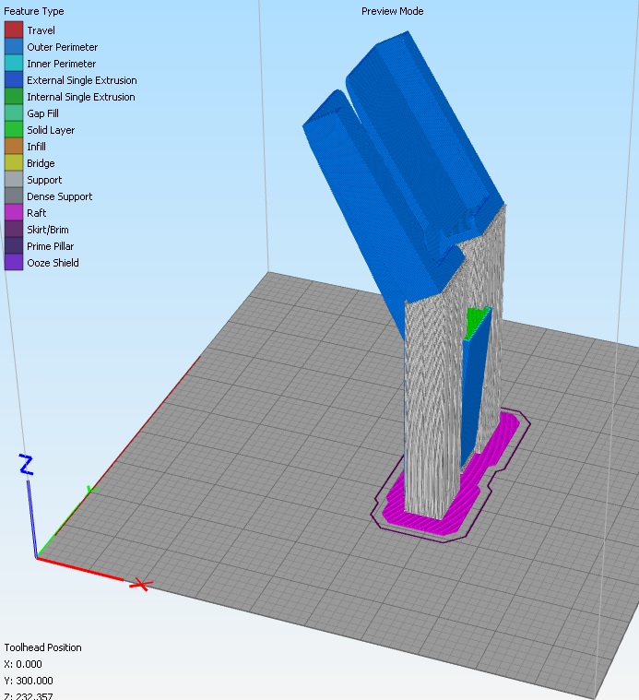Click the 'Outer Perimeter' legend label
639x700 pixels.
pyautogui.click(x=62, y=47)
